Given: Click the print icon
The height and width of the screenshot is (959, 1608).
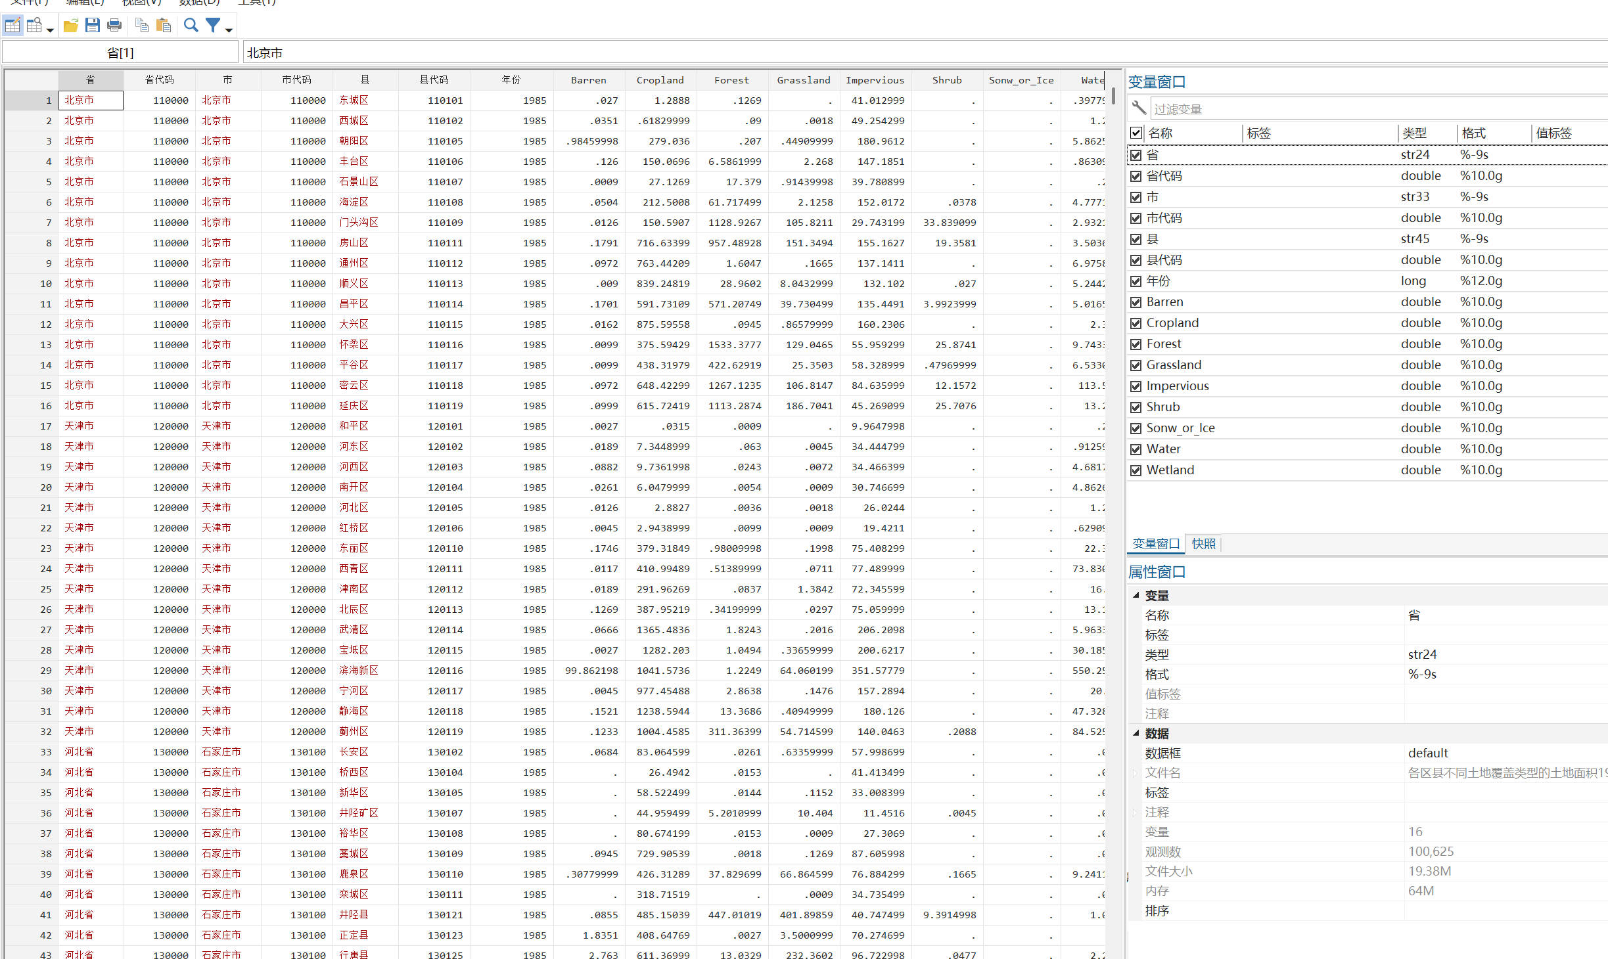Looking at the screenshot, I should pos(114,26).
